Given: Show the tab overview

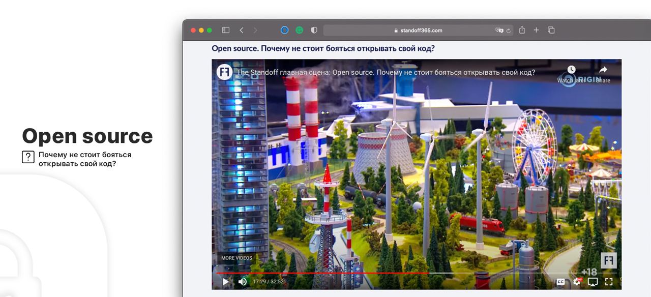Looking at the screenshot, I should [551, 31].
